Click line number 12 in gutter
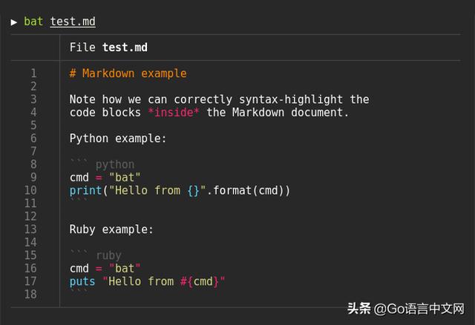475x325 pixels. pos(30,216)
